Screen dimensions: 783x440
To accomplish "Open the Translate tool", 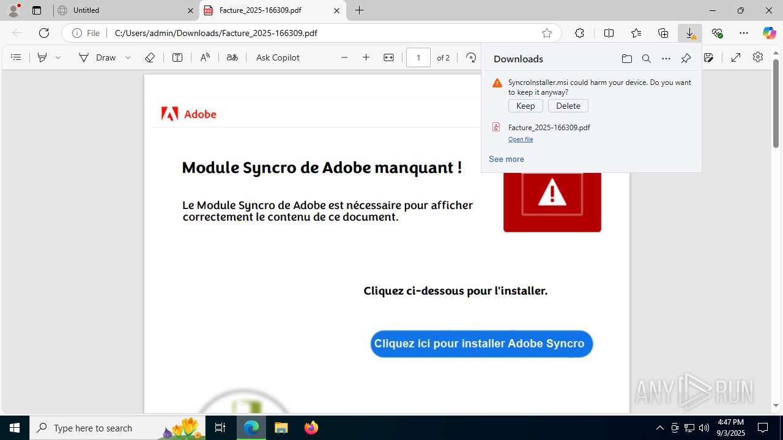I will (232, 57).
